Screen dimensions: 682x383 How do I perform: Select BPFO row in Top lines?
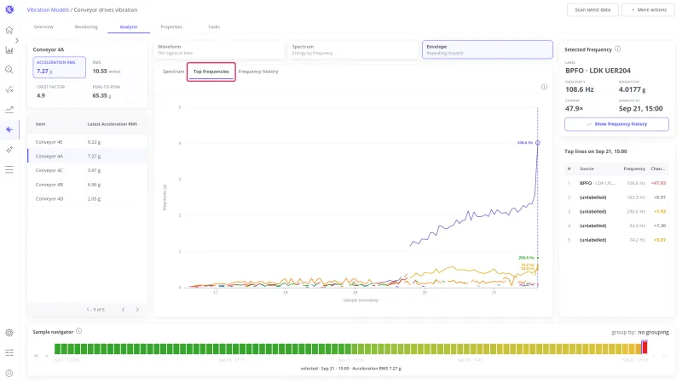coord(616,183)
